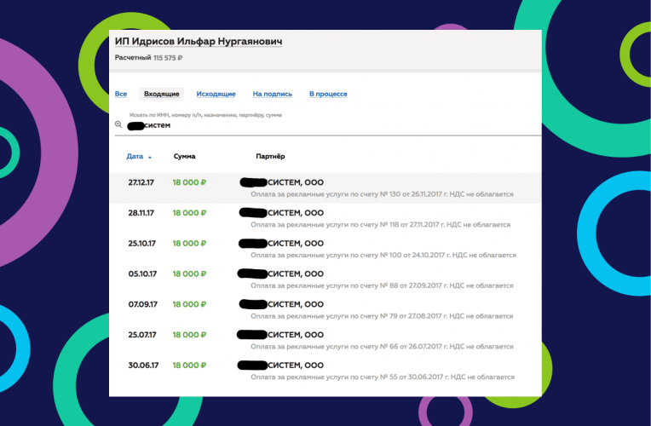The image size is (651, 426).
Task: Sort by the Дата column header
Action: point(135,156)
